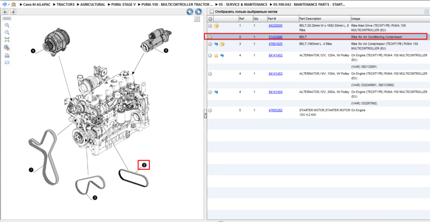The width and height of the screenshot is (430, 222).
Task: Click the package icon on Ref 1 row
Action: 216,26
